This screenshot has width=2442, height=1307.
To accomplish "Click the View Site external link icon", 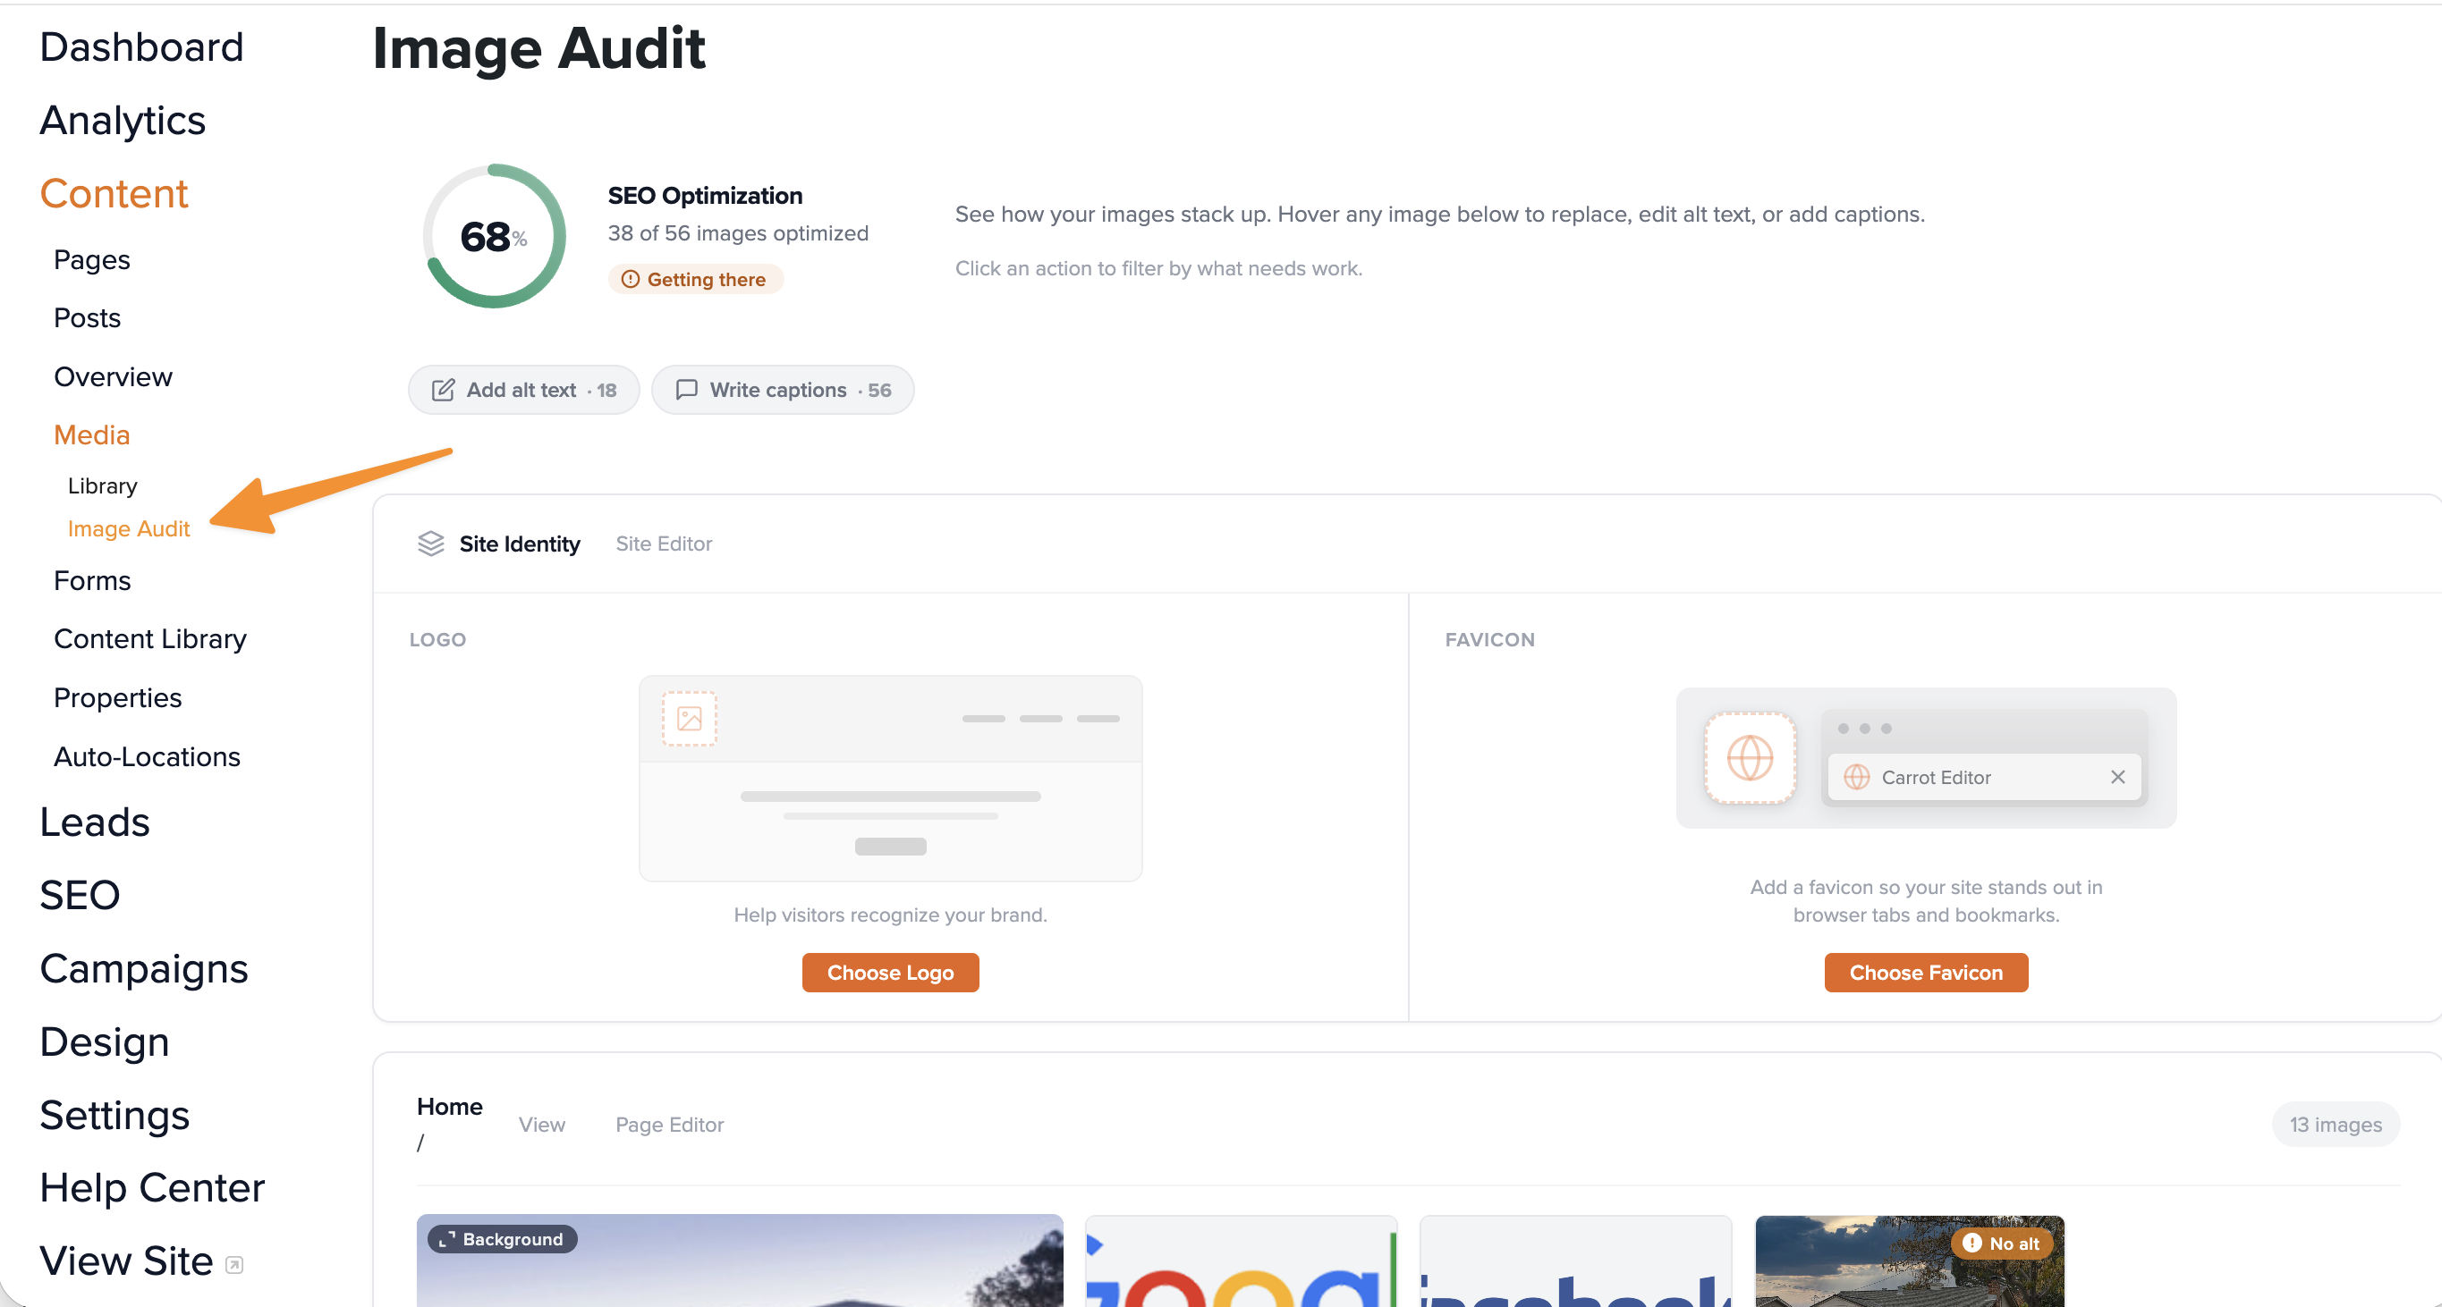I will 234,1265.
